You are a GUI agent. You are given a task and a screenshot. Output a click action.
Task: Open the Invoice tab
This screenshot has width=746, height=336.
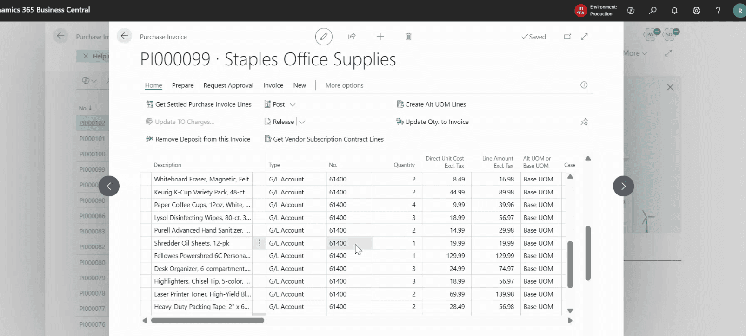[273, 85]
